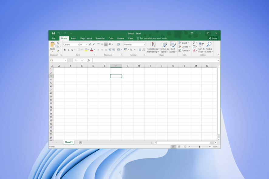Image resolution: width=269 pixels, height=179 pixels.
Task: Click the Zoom In control
Action: [x=210, y=147]
